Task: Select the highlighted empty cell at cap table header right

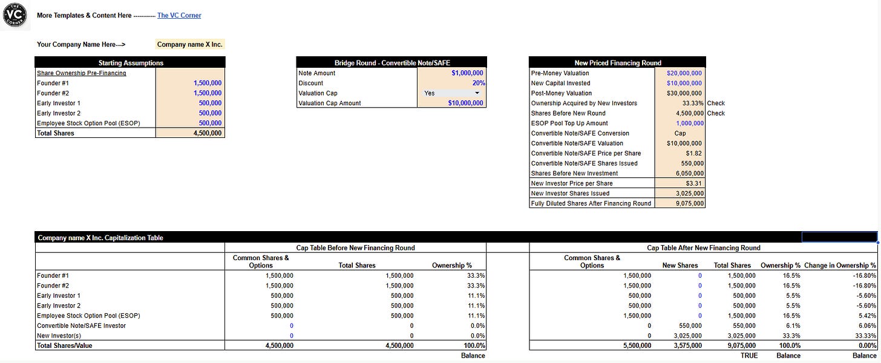Action: pos(840,237)
